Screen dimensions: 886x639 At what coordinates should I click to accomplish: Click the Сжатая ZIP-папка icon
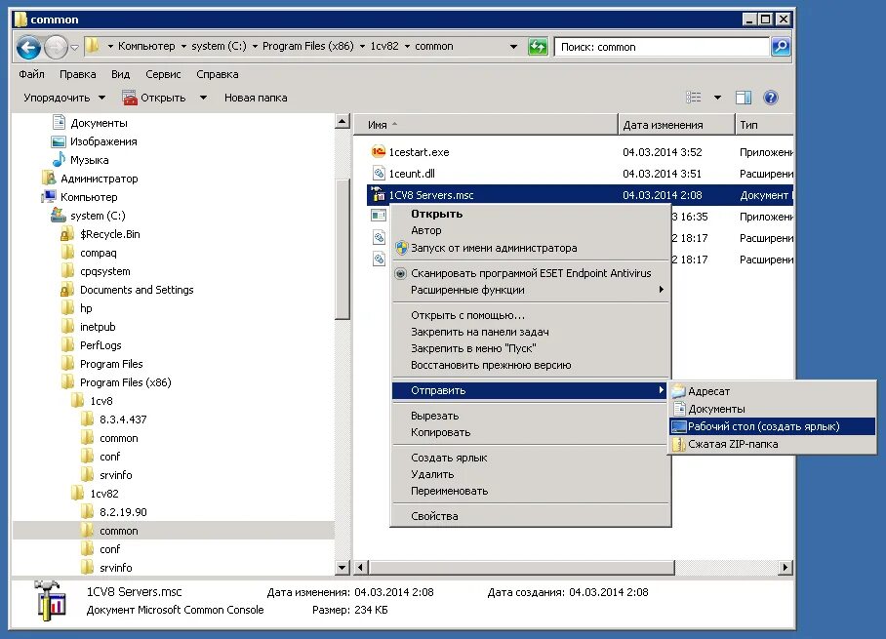(x=678, y=444)
